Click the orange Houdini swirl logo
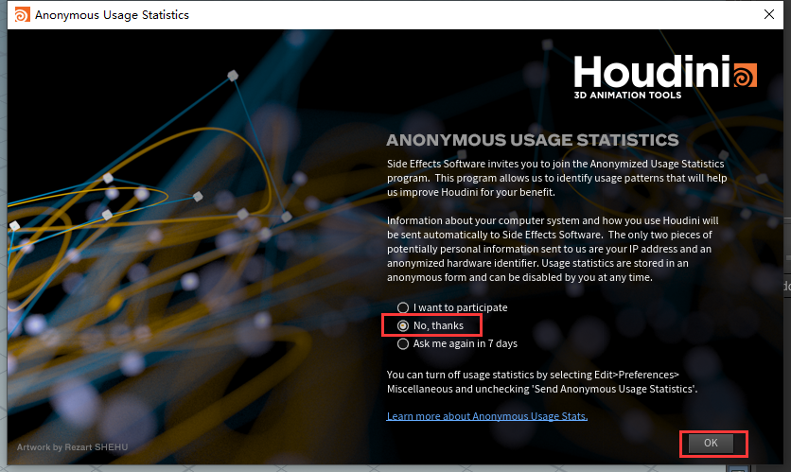The width and height of the screenshot is (791, 472). [745, 75]
